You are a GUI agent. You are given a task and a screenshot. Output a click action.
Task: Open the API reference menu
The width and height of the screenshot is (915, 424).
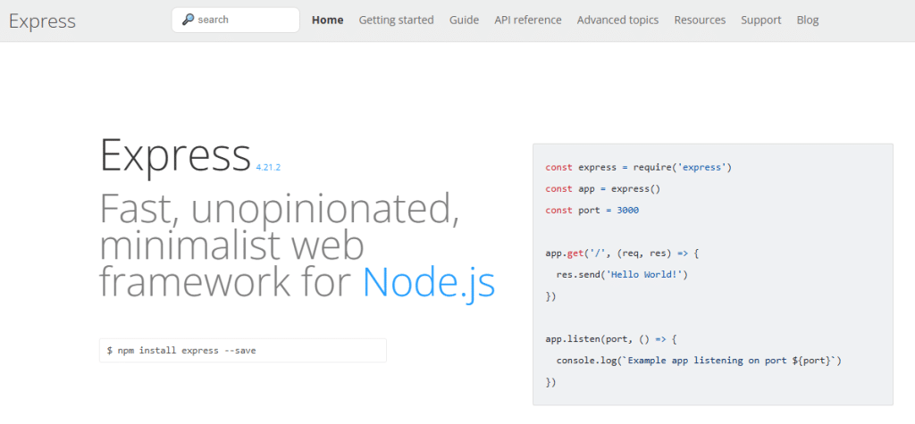tap(528, 20)
